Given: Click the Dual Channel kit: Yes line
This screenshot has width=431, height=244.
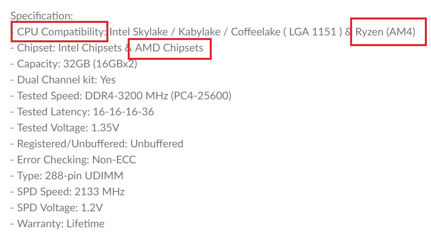Looking at the screenshot, I should point(63,80).
